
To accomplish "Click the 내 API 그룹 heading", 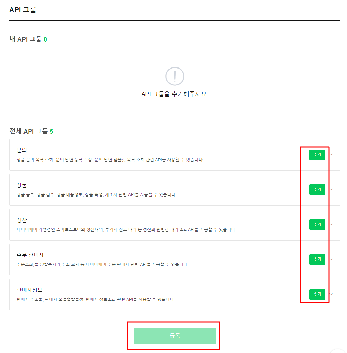I will pyautogui.click(x=28, y=39).
